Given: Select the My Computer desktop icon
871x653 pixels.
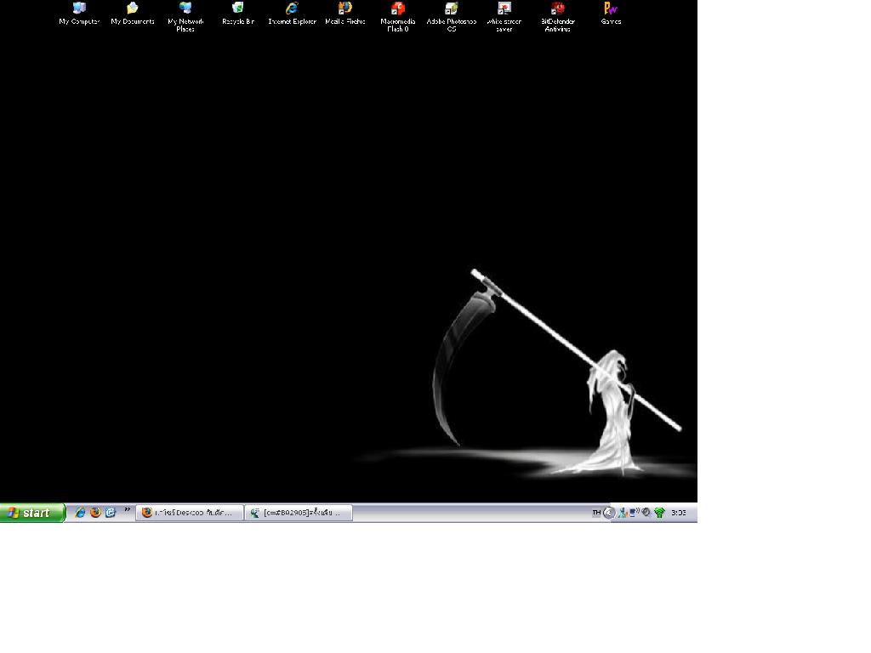Looking at the screenshot, I should [79, 14].
